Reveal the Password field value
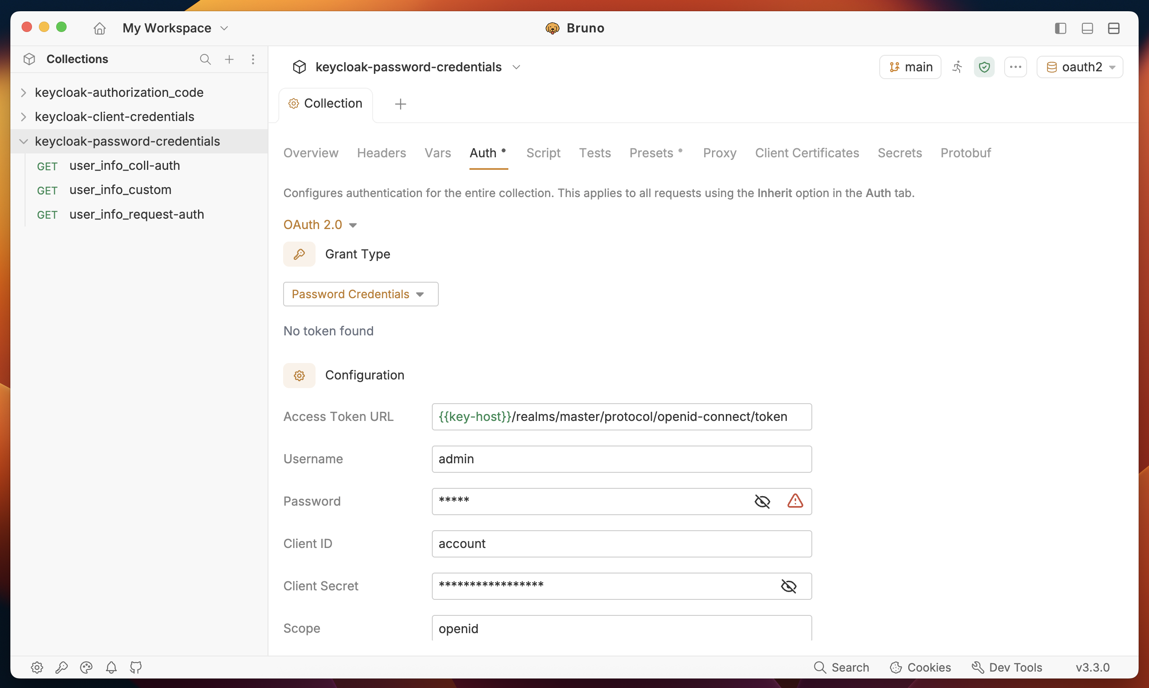 coord(762,501)
